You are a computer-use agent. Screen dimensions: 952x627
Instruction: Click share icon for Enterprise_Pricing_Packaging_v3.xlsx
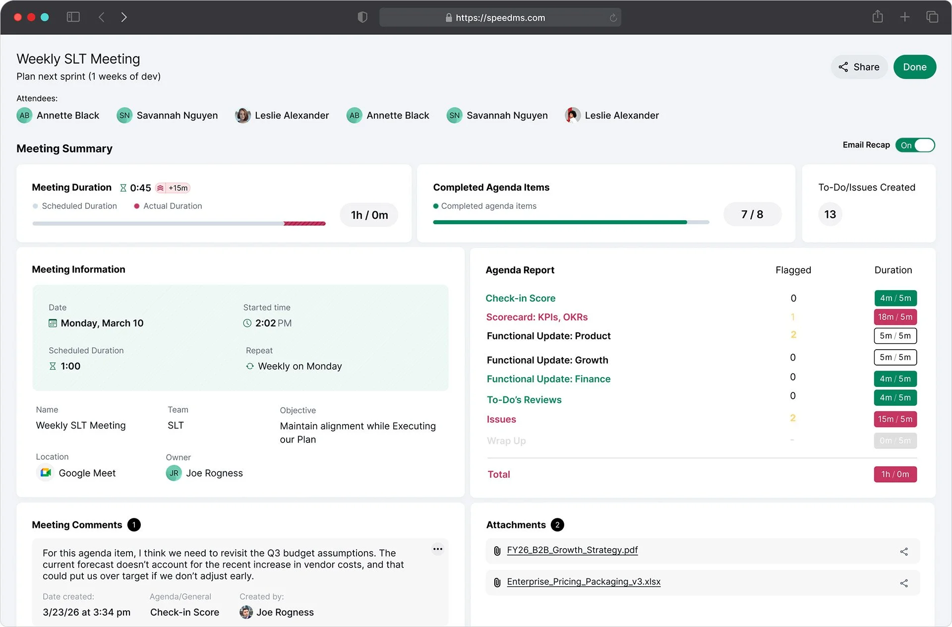coord(903,583)
